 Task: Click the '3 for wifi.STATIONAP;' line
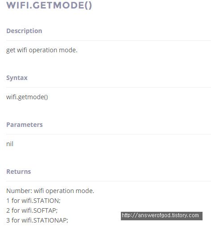click(37, 220)
